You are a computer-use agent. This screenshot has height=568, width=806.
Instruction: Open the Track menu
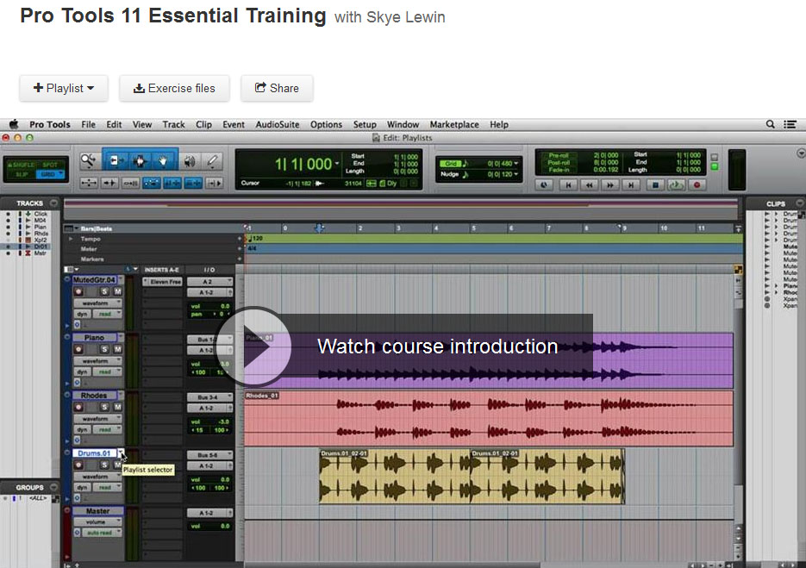click(174, 124)
